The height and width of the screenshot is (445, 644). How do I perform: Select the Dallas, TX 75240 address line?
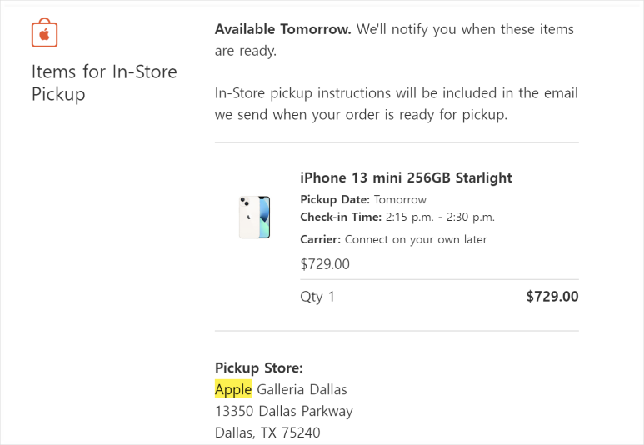pyautogui.click(x=267, y=432)
